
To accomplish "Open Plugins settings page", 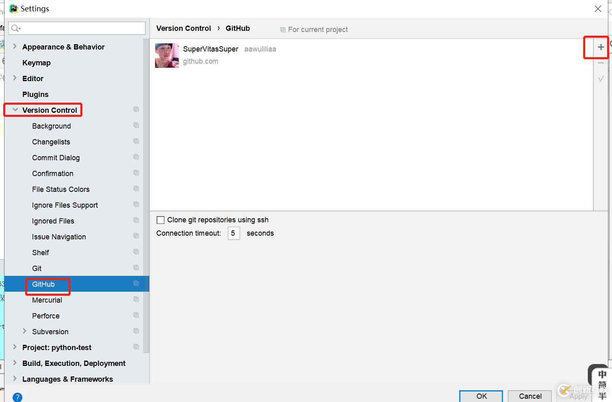I will point(35,95).
